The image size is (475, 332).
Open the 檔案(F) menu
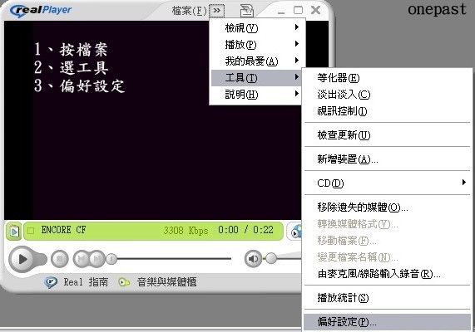click(189, 11)
